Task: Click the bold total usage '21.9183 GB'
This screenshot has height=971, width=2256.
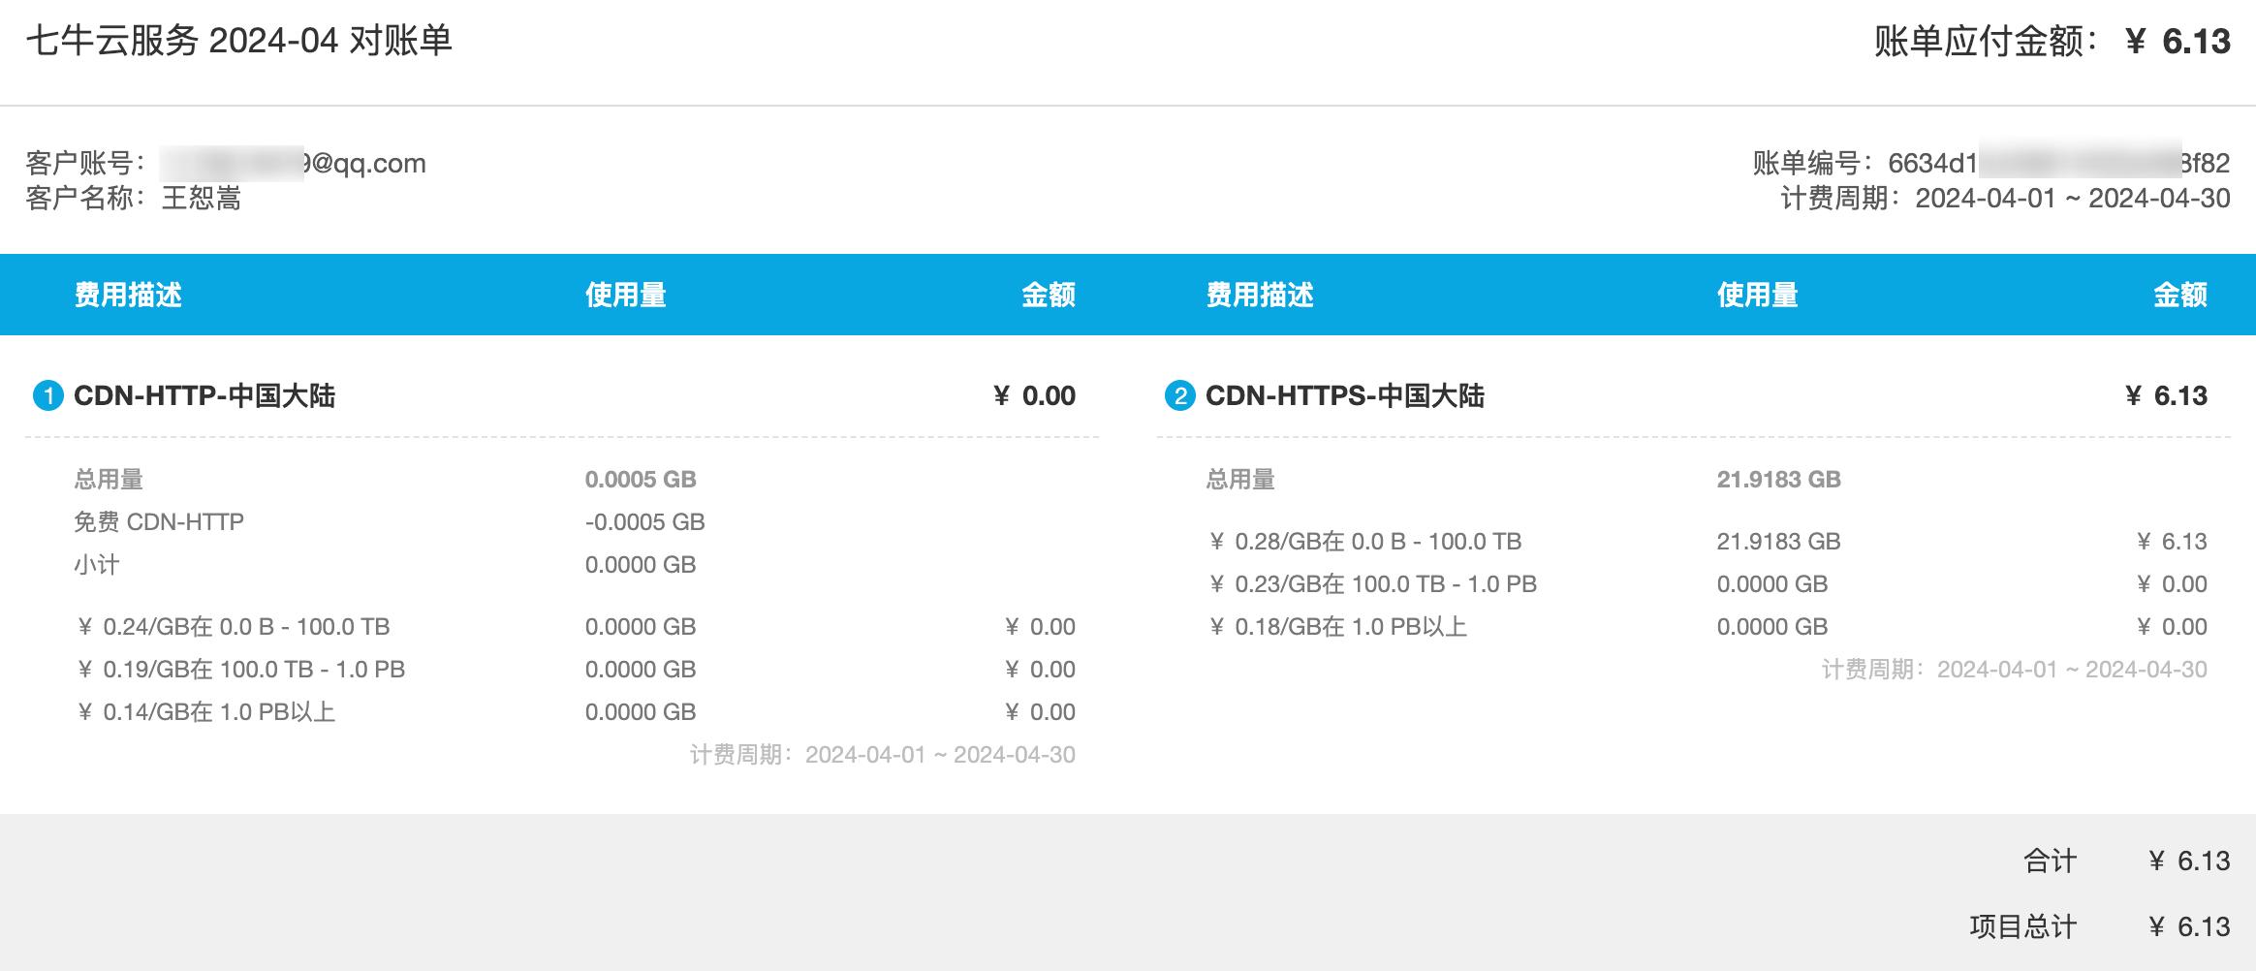Action: tap(1779, 479)
